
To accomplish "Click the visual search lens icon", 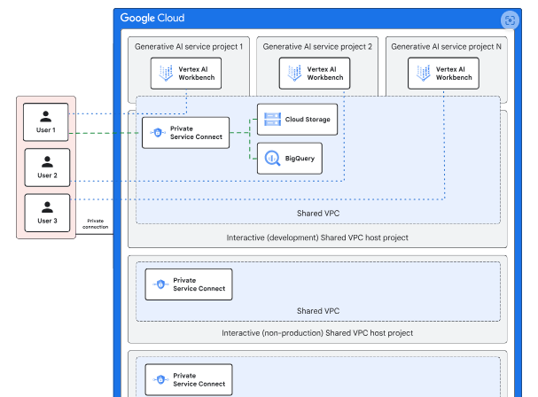I will tap(509, 20).
